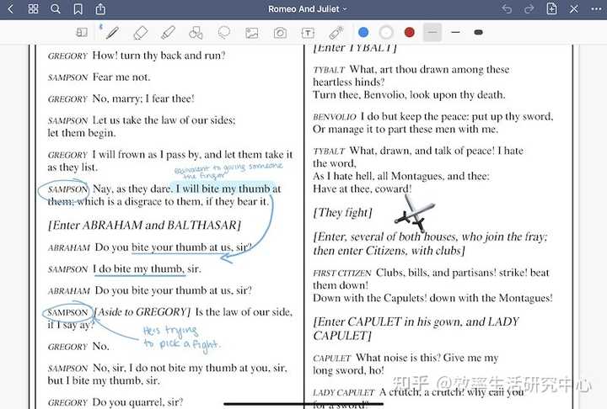
Task: Open the camera tool
Action: (280, 33)
